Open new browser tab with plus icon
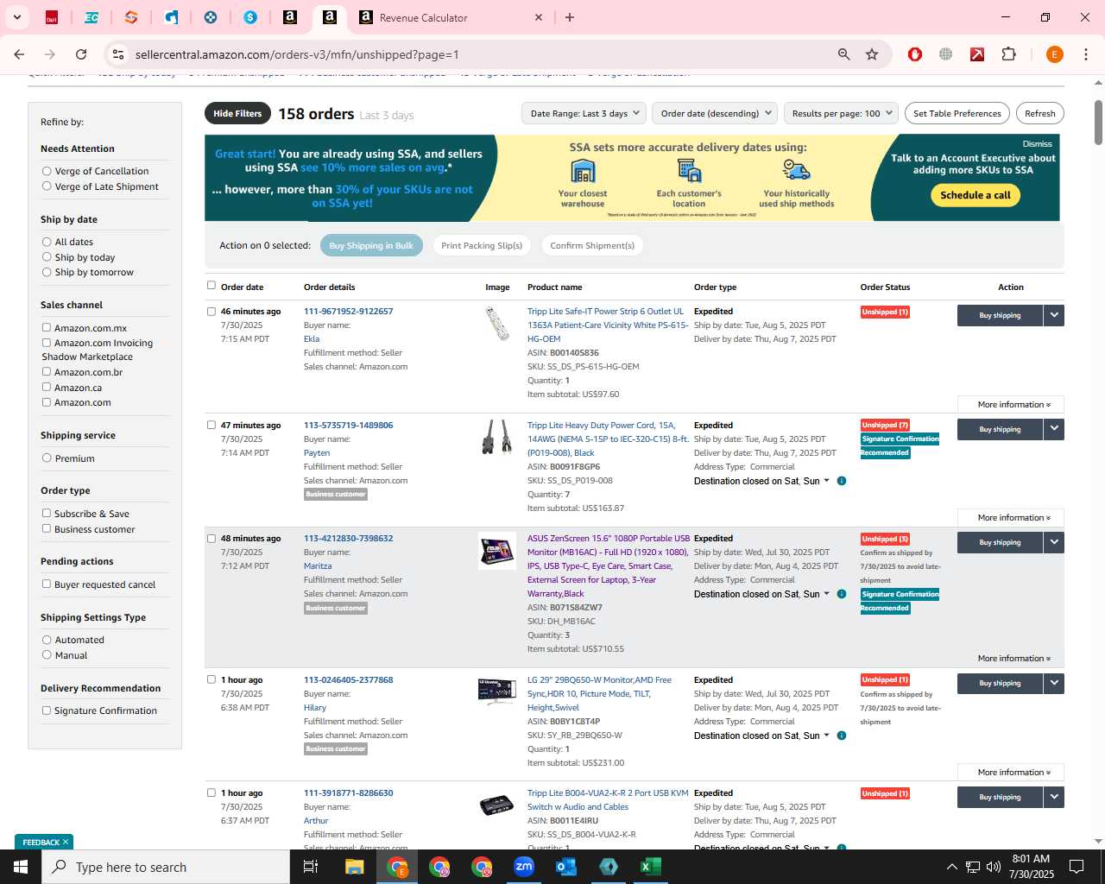Viewport: 1105px width, 884px height. (x=570, y=17)
